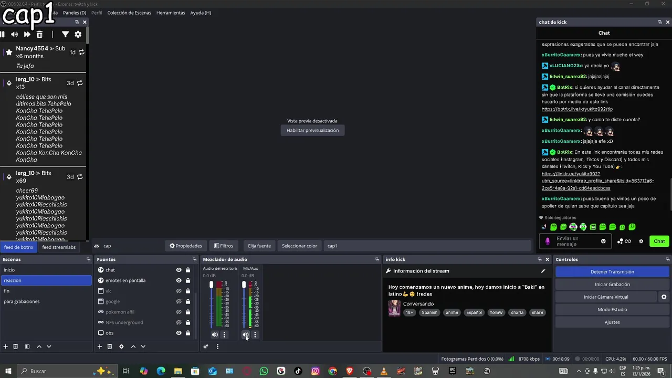Select the fin scene
Viewport: 672px width, 378px height.
pyautogui.click(x=46, y=291)
